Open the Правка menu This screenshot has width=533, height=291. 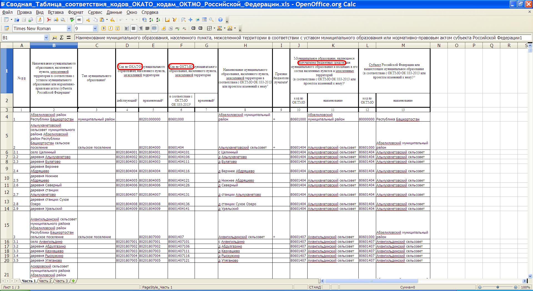pyautogui.click(x=24, y=12)
